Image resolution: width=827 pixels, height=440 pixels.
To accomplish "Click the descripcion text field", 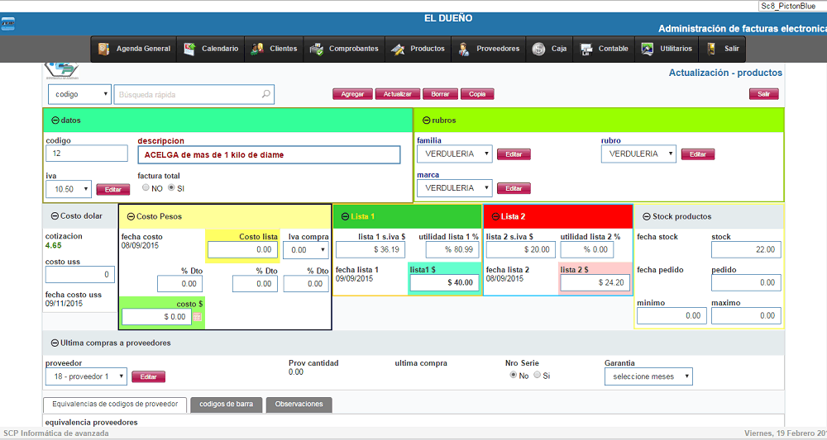I will point(269,154).
